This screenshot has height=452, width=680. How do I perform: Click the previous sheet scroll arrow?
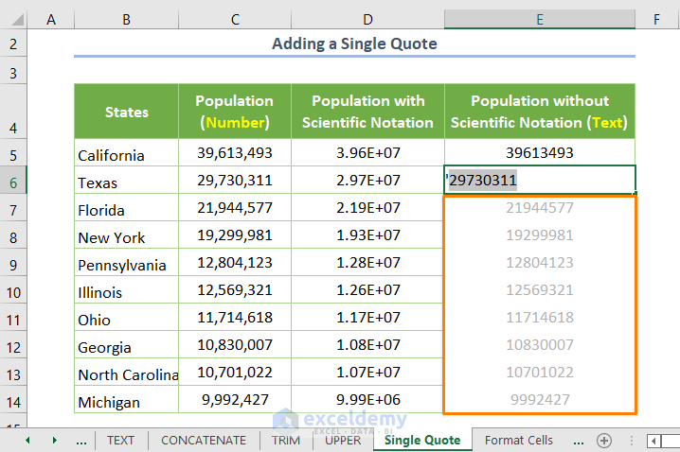(x=27, y=441)
